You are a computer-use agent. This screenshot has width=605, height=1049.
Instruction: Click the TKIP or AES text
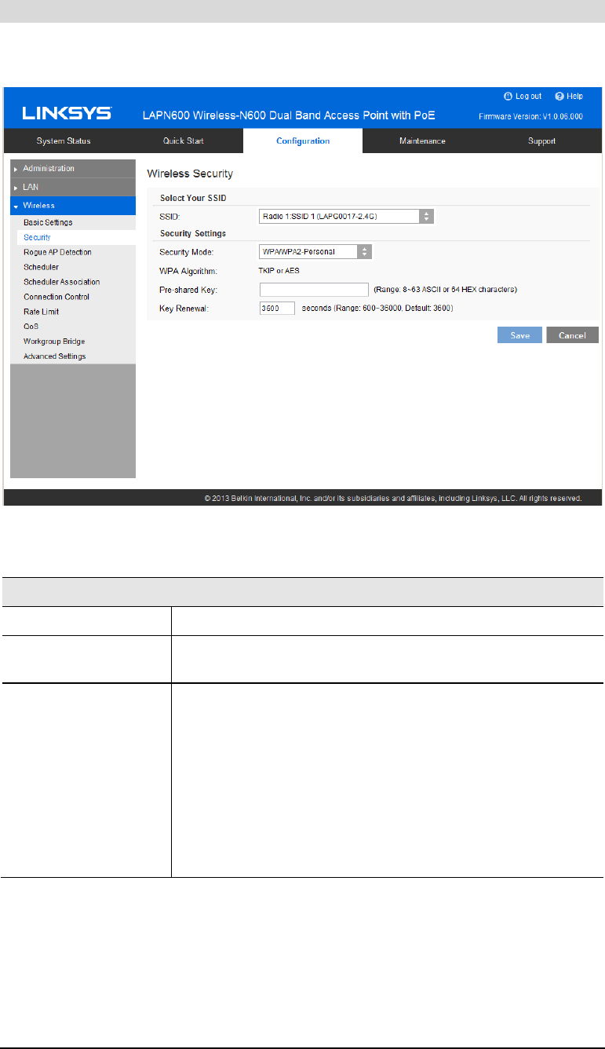[279, 270]
